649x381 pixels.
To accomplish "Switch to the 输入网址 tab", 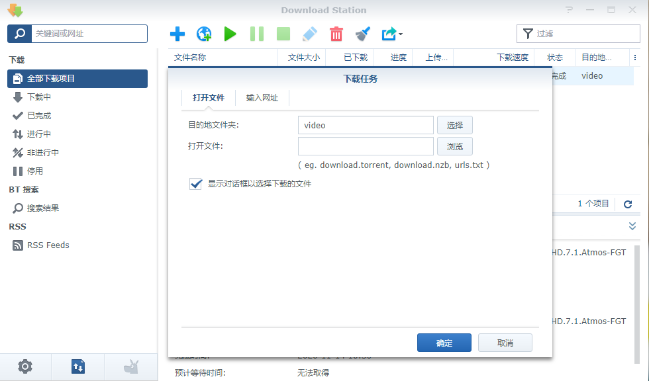I will pos(262,98).
